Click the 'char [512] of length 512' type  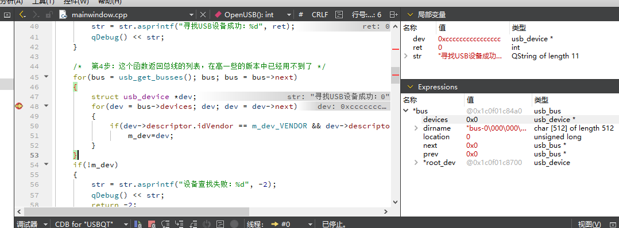pos(574,128)
